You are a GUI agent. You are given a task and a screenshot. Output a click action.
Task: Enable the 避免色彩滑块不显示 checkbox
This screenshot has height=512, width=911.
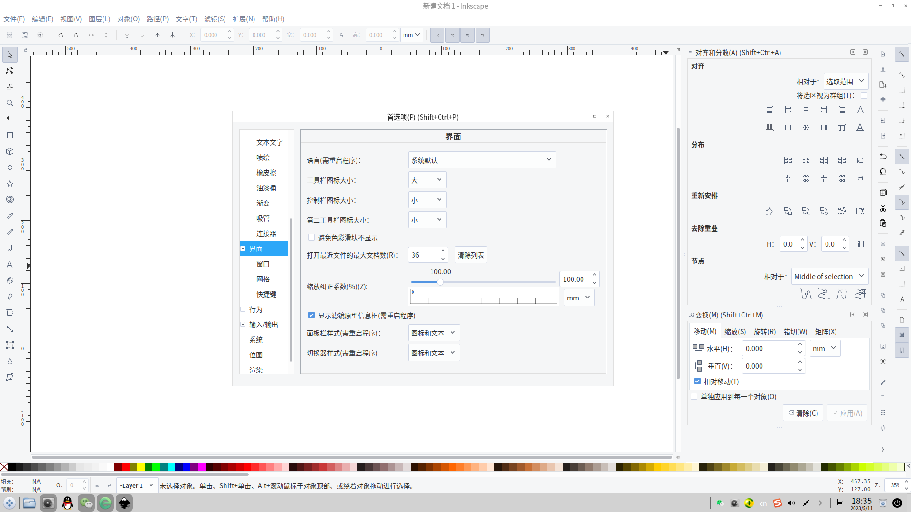pos(311,237)
